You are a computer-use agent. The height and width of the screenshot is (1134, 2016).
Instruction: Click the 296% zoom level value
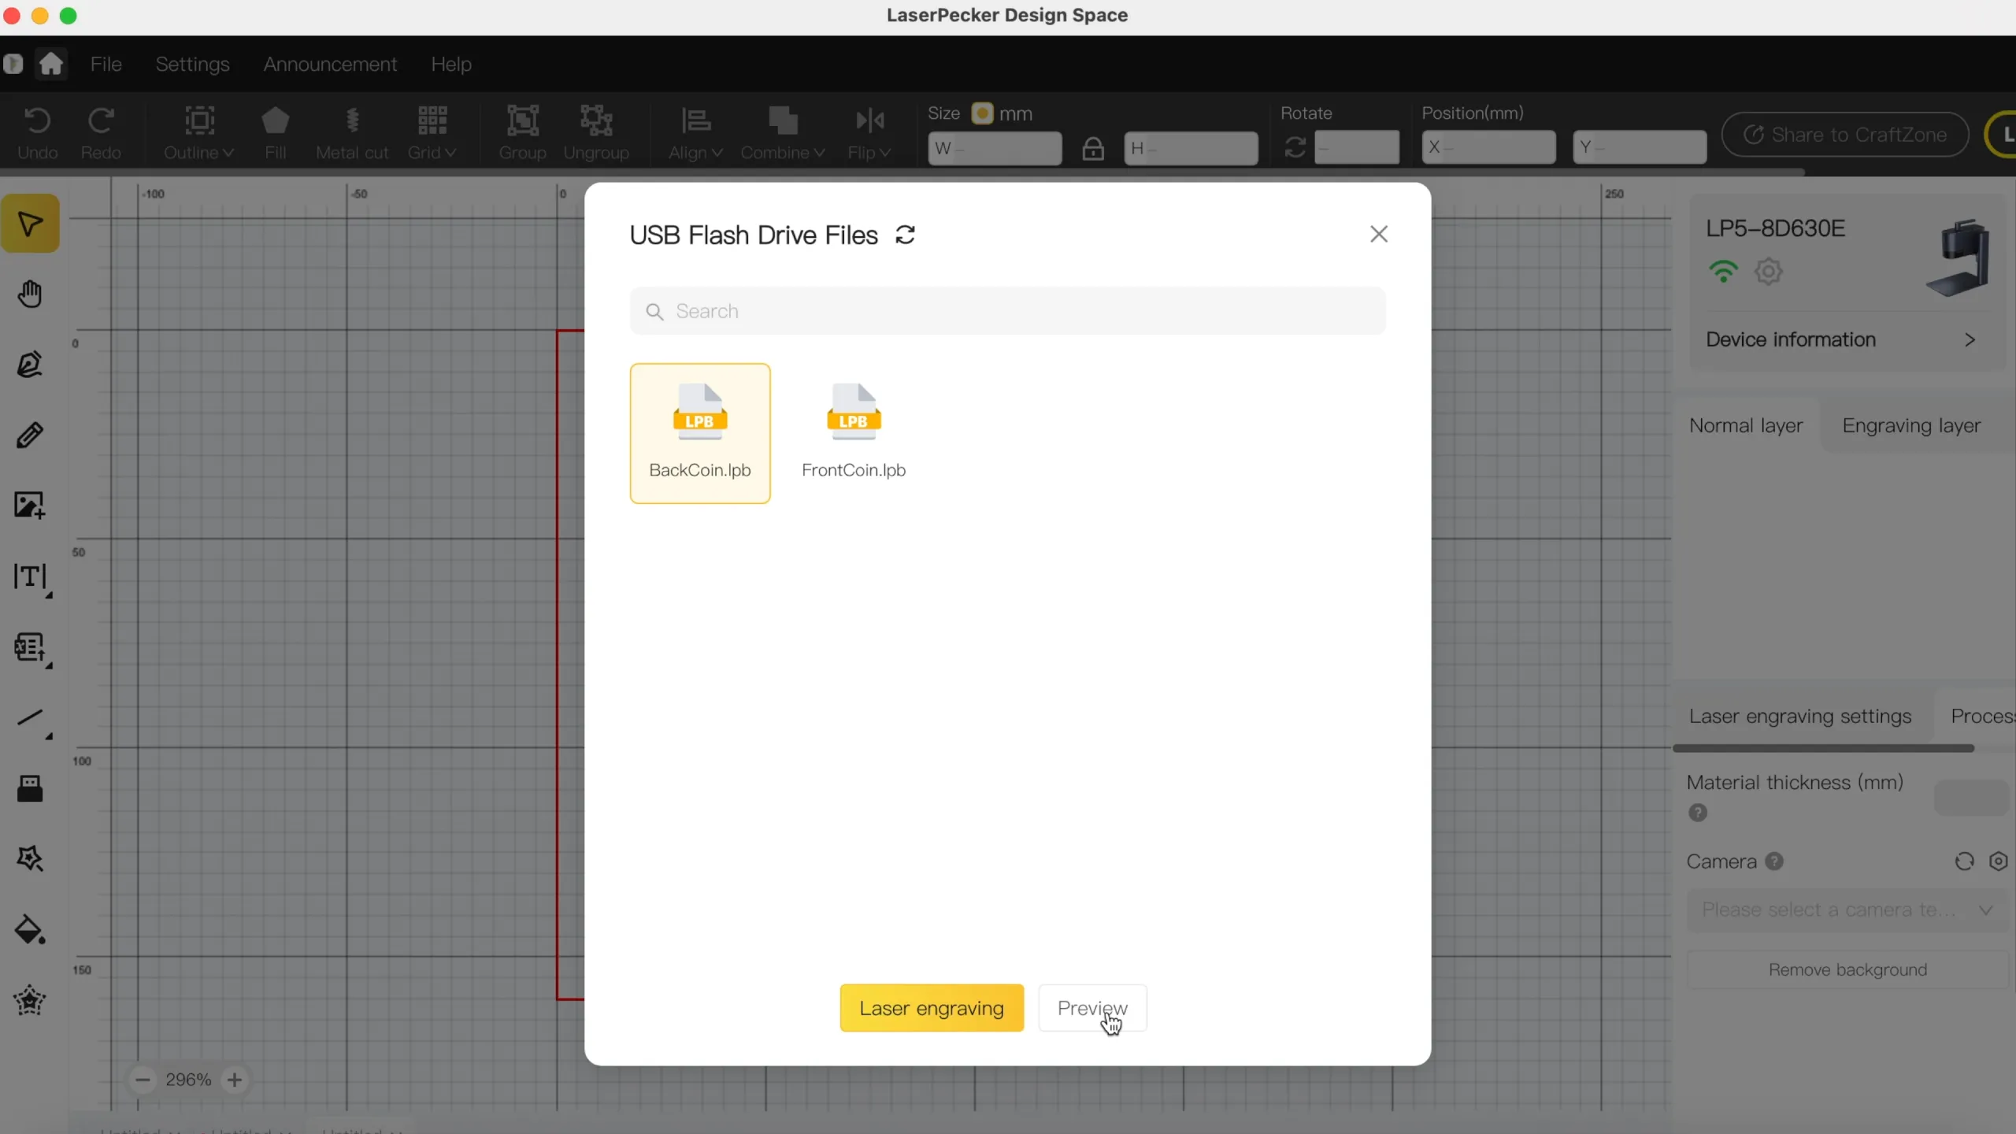tap(188, 1080)
